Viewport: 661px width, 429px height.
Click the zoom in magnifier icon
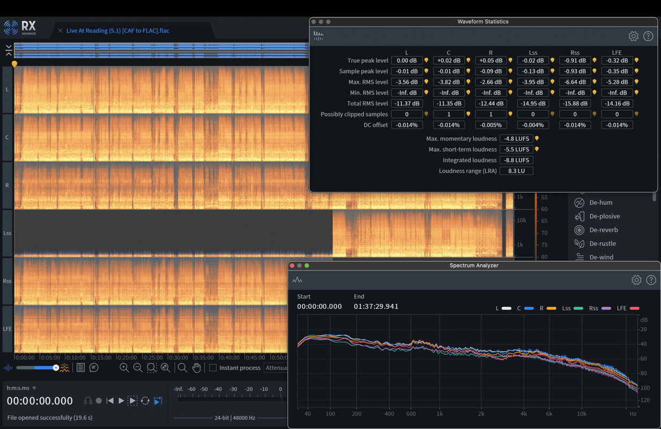124,368
